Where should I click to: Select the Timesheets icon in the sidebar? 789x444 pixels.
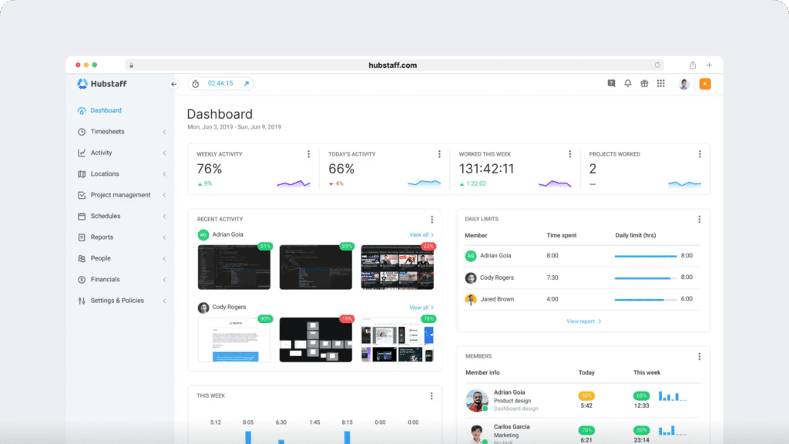[x=83, y=131]
